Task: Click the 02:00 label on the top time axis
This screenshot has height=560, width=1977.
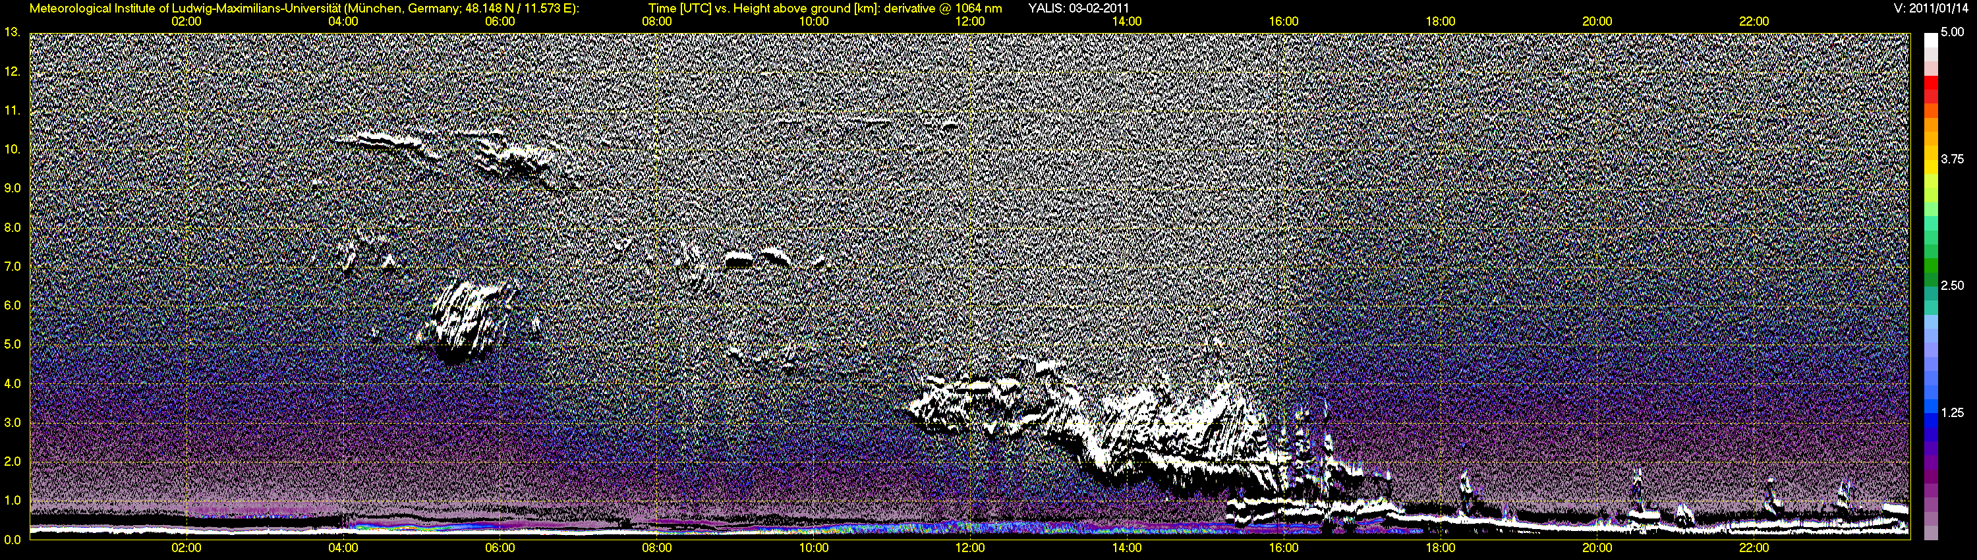Action: [186, 22]
